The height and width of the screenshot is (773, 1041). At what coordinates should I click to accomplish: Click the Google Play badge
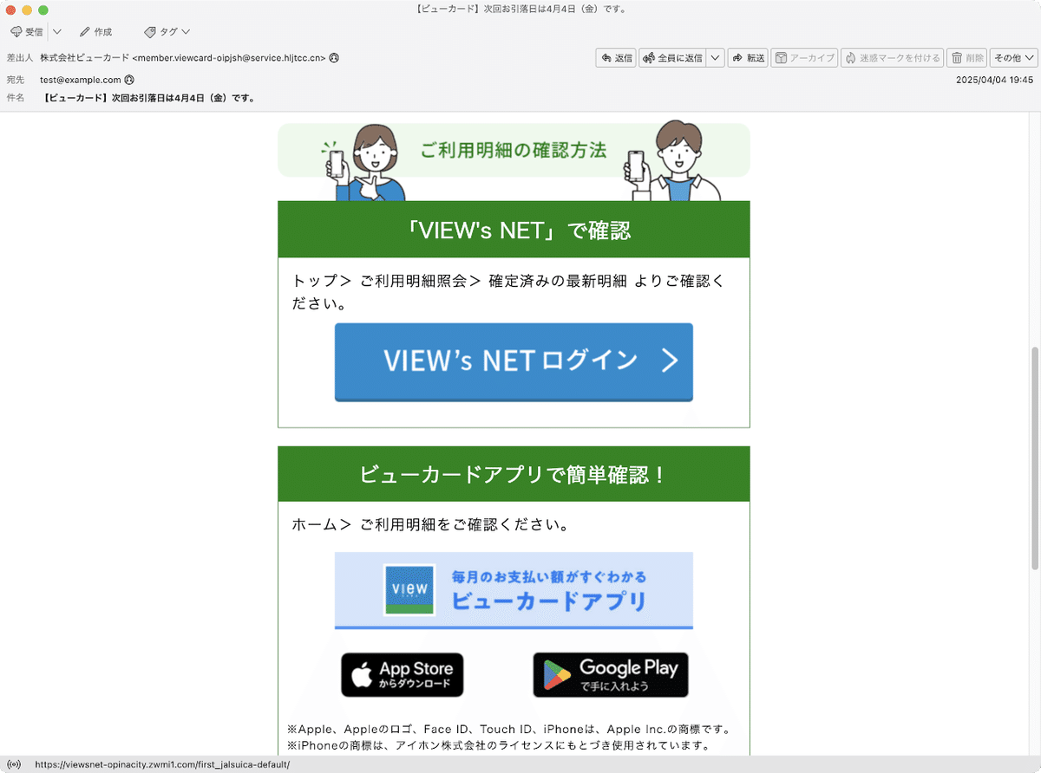tap(611, 675)
